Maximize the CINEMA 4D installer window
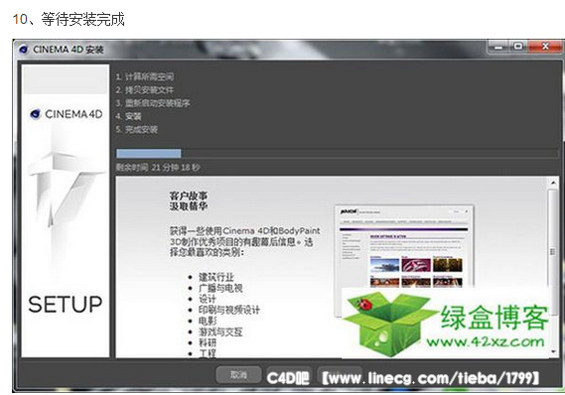The image size is (565, 395). [x=517, y=47]
